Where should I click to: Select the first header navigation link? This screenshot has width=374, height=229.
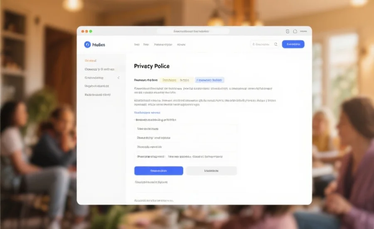tap(137, 45)
